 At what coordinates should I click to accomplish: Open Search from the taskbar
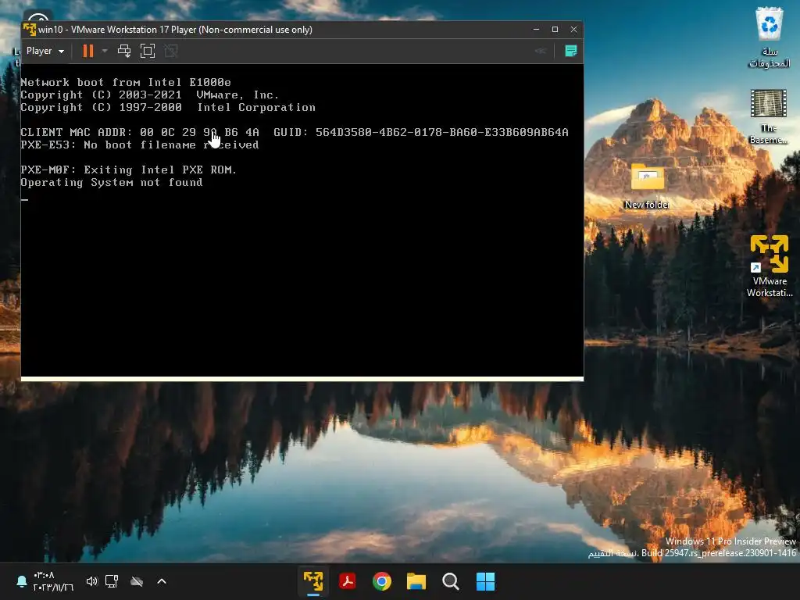[x=451, y=581]
